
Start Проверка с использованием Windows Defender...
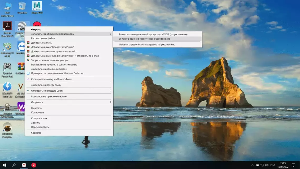[69, 73]
